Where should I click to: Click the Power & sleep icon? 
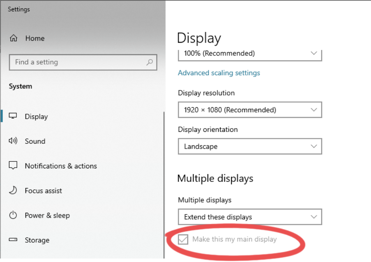coord(14,215)
